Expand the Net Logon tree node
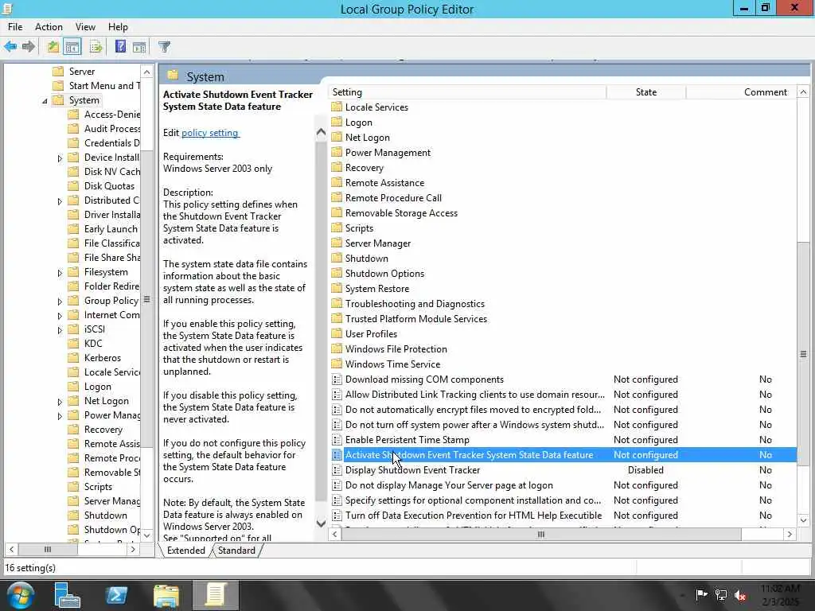 pyautogui.click(x=60, y=402)
